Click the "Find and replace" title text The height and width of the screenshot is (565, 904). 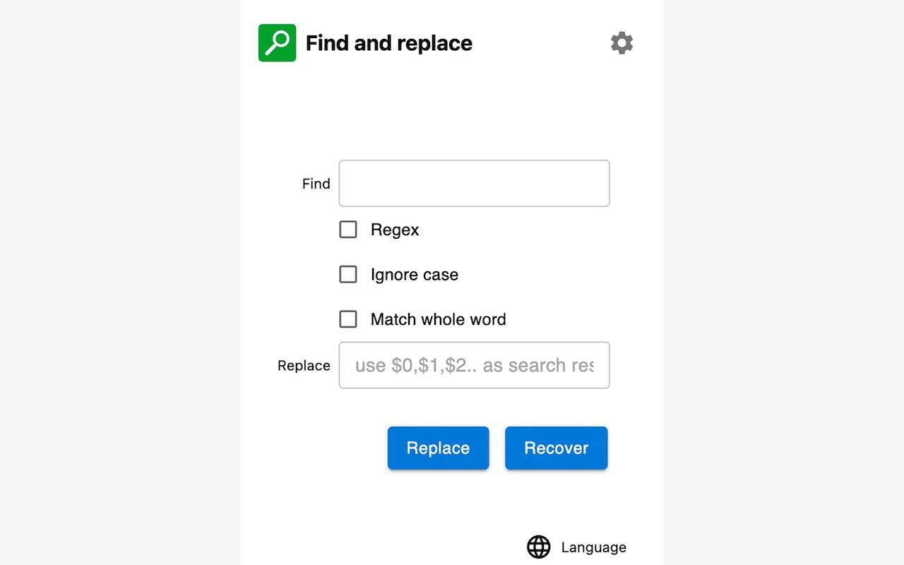tap(388, 43)
